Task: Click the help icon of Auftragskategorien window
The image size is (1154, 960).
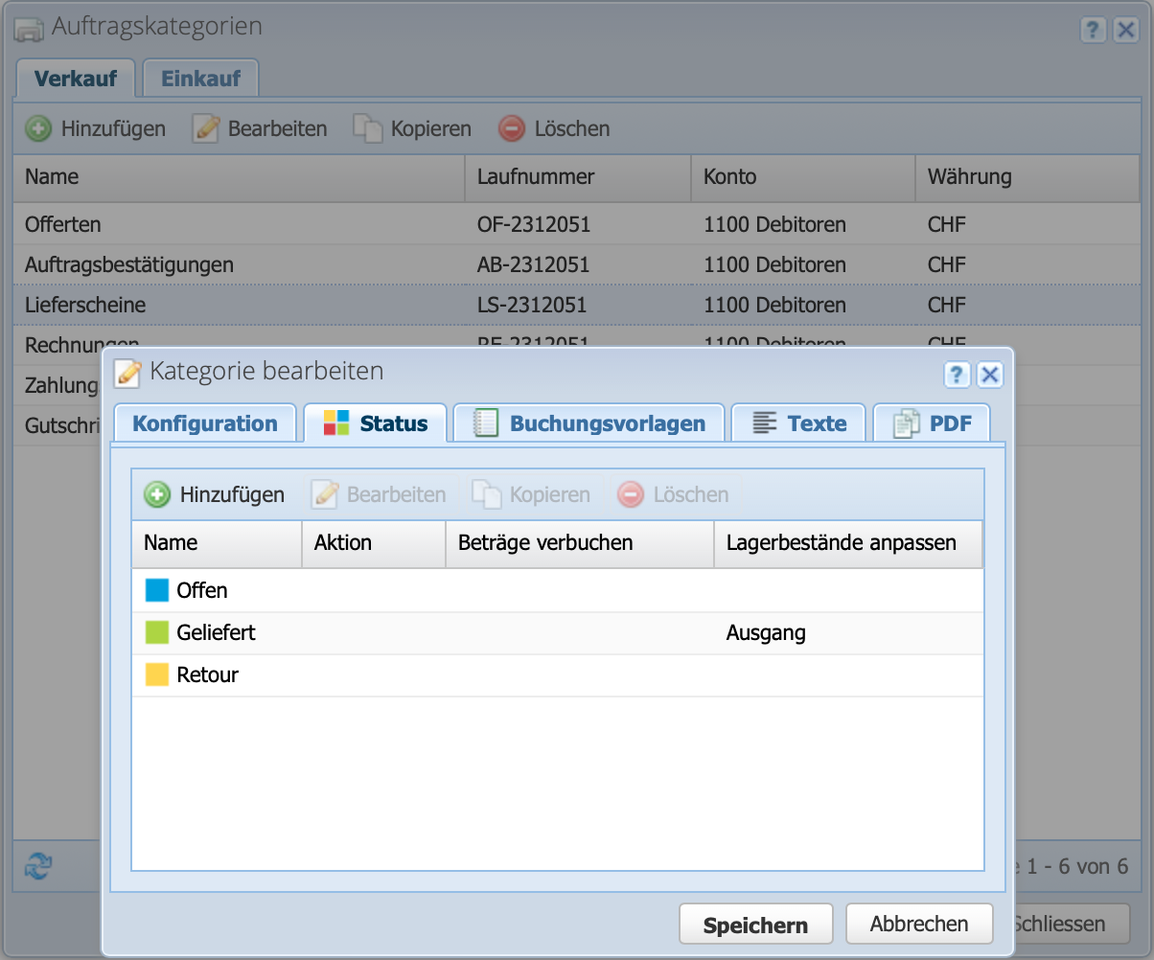Action: (1093, 30)
